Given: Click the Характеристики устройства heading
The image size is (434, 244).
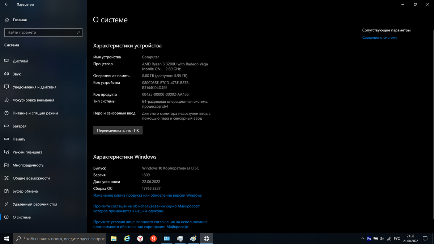Looking at the screenshot, I should point(127,46).
